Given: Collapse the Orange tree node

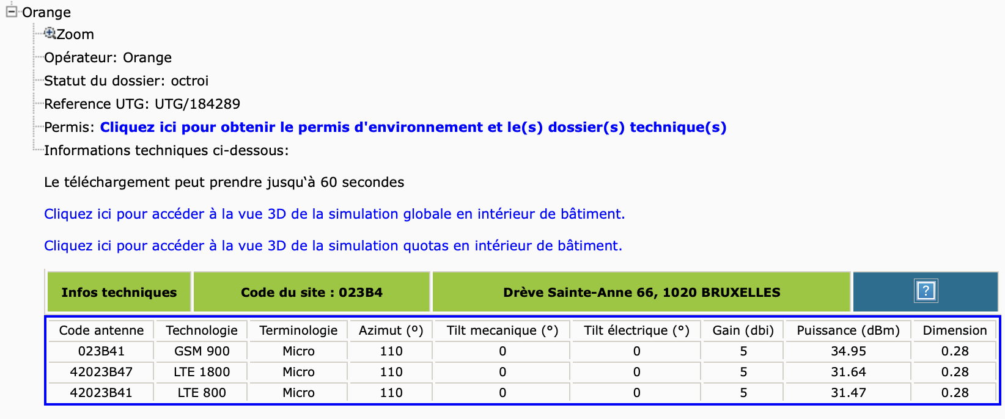Looking at the screenshot, I should click(12, 11).
